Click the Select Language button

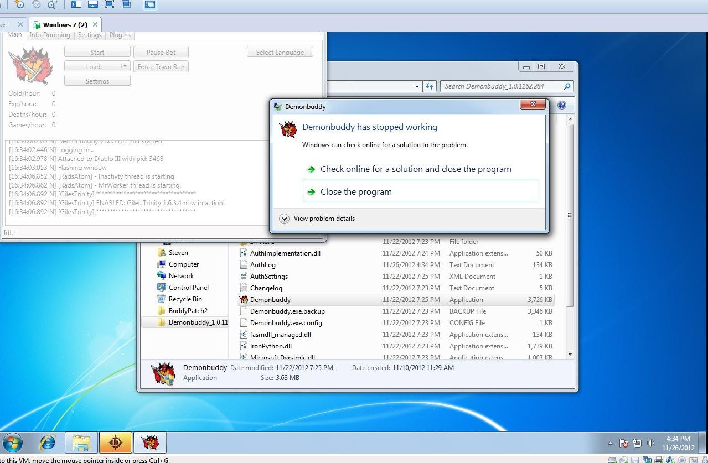click(x=280, y=52)
